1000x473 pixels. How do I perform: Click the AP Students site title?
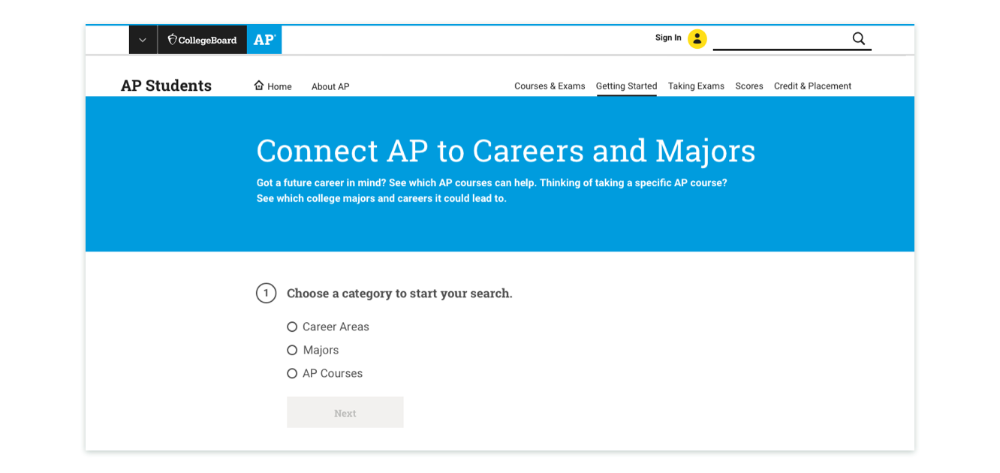(x=166, y=86)
